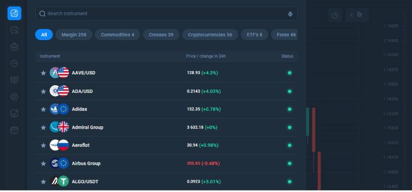412x192 pixels.
Task: Select the ETF's 8 filter tab
Action: [x=254, y=34]
